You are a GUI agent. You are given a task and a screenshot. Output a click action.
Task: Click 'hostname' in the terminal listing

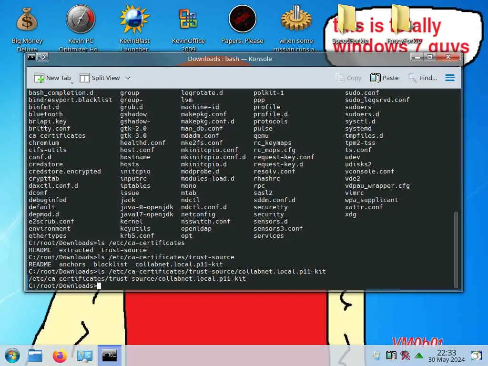[135, 157]
